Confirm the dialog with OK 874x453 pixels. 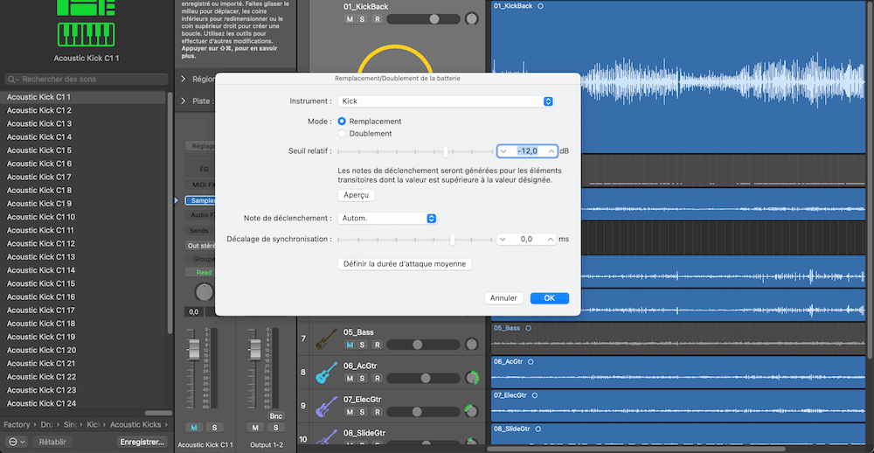click(x=550, y=298)
